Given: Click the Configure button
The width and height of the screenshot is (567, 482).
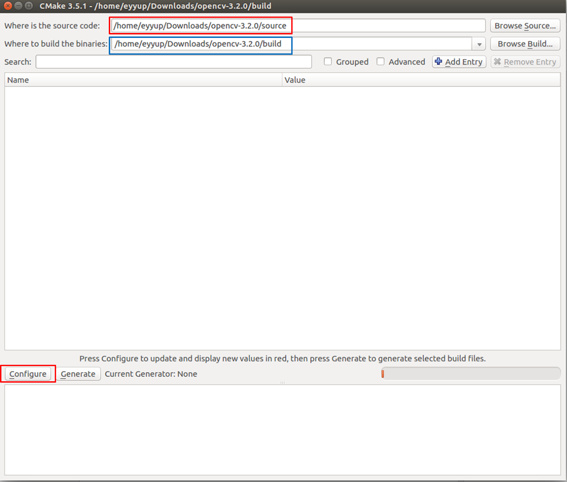Looking at the screenshot, I should [x=28, y=374].
